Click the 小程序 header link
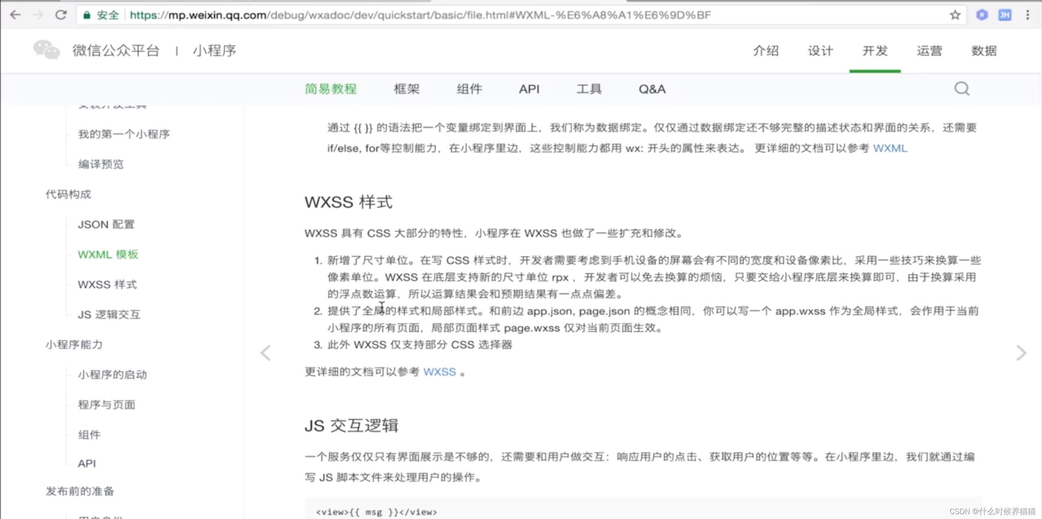The image size is (1042, 519). pos(215,50)
